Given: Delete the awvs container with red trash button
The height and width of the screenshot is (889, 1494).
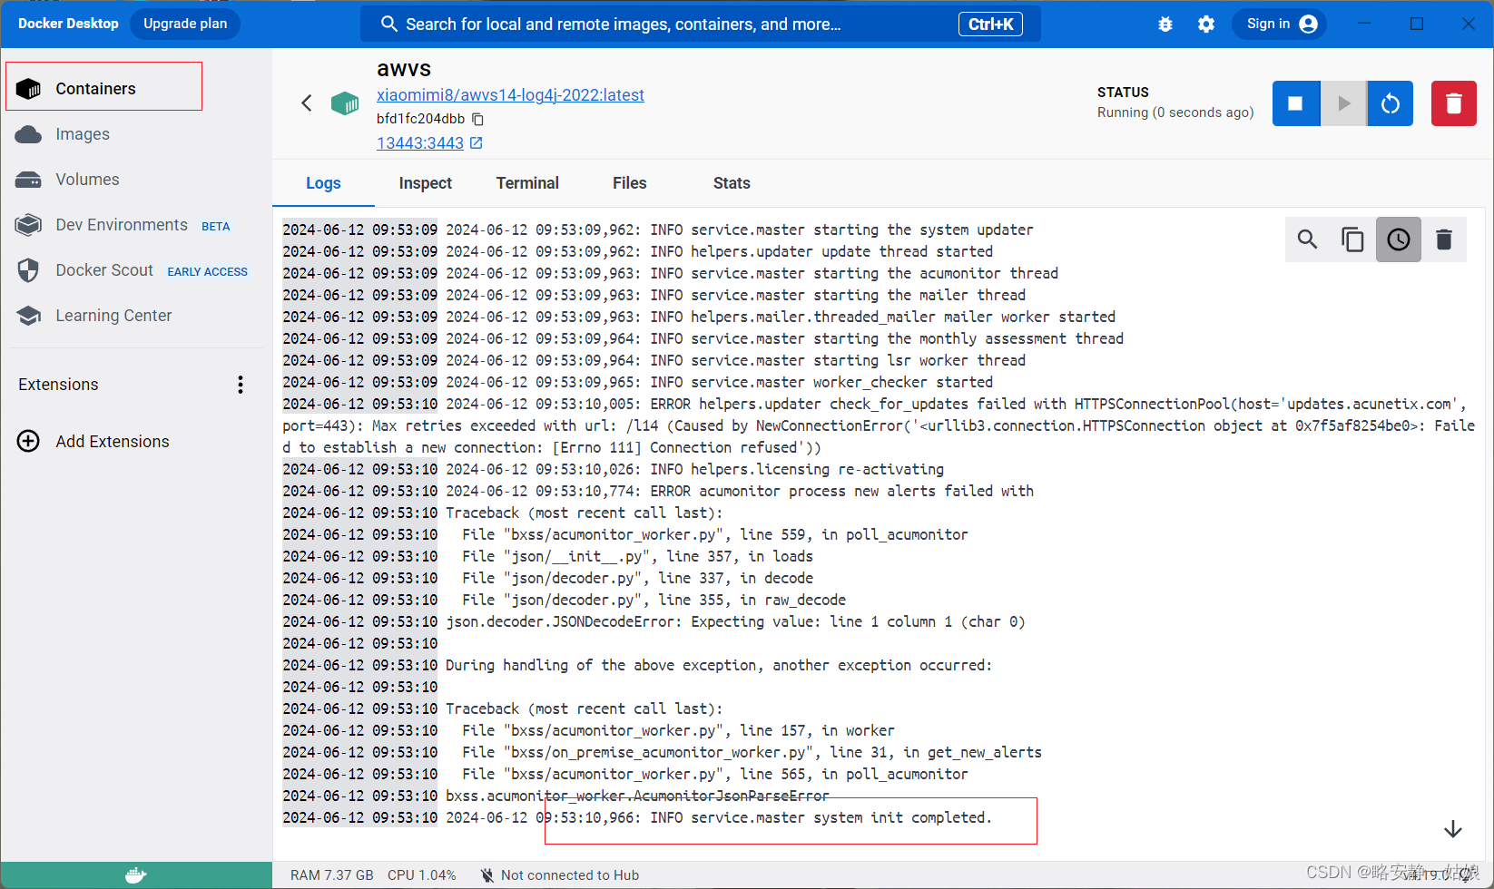Looking at the screenshot, I should tap(1454, 103).
